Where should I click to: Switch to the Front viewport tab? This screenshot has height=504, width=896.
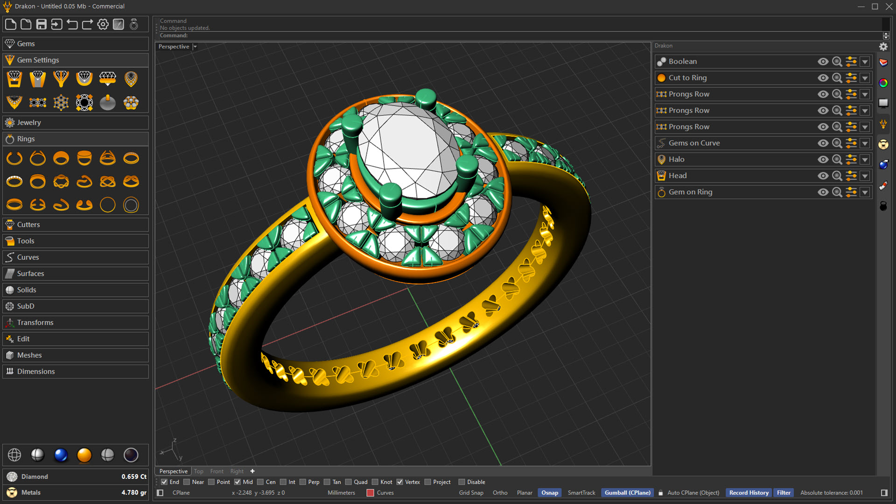point(217,471)
